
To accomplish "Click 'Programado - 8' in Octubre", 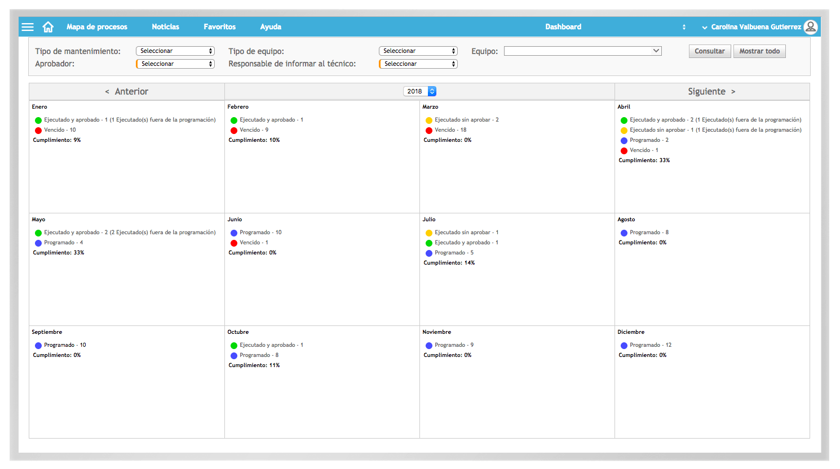I will 259,355.
